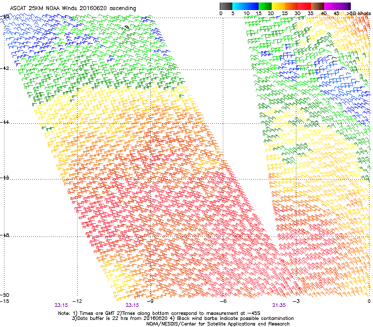Click the -6 longitude axis label
The height and width of the screenshot is (327, 373).
pos(223,301)
